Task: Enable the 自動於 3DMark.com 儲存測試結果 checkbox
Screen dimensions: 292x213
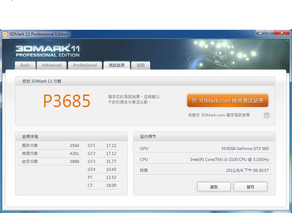Action: coord(266,115)
